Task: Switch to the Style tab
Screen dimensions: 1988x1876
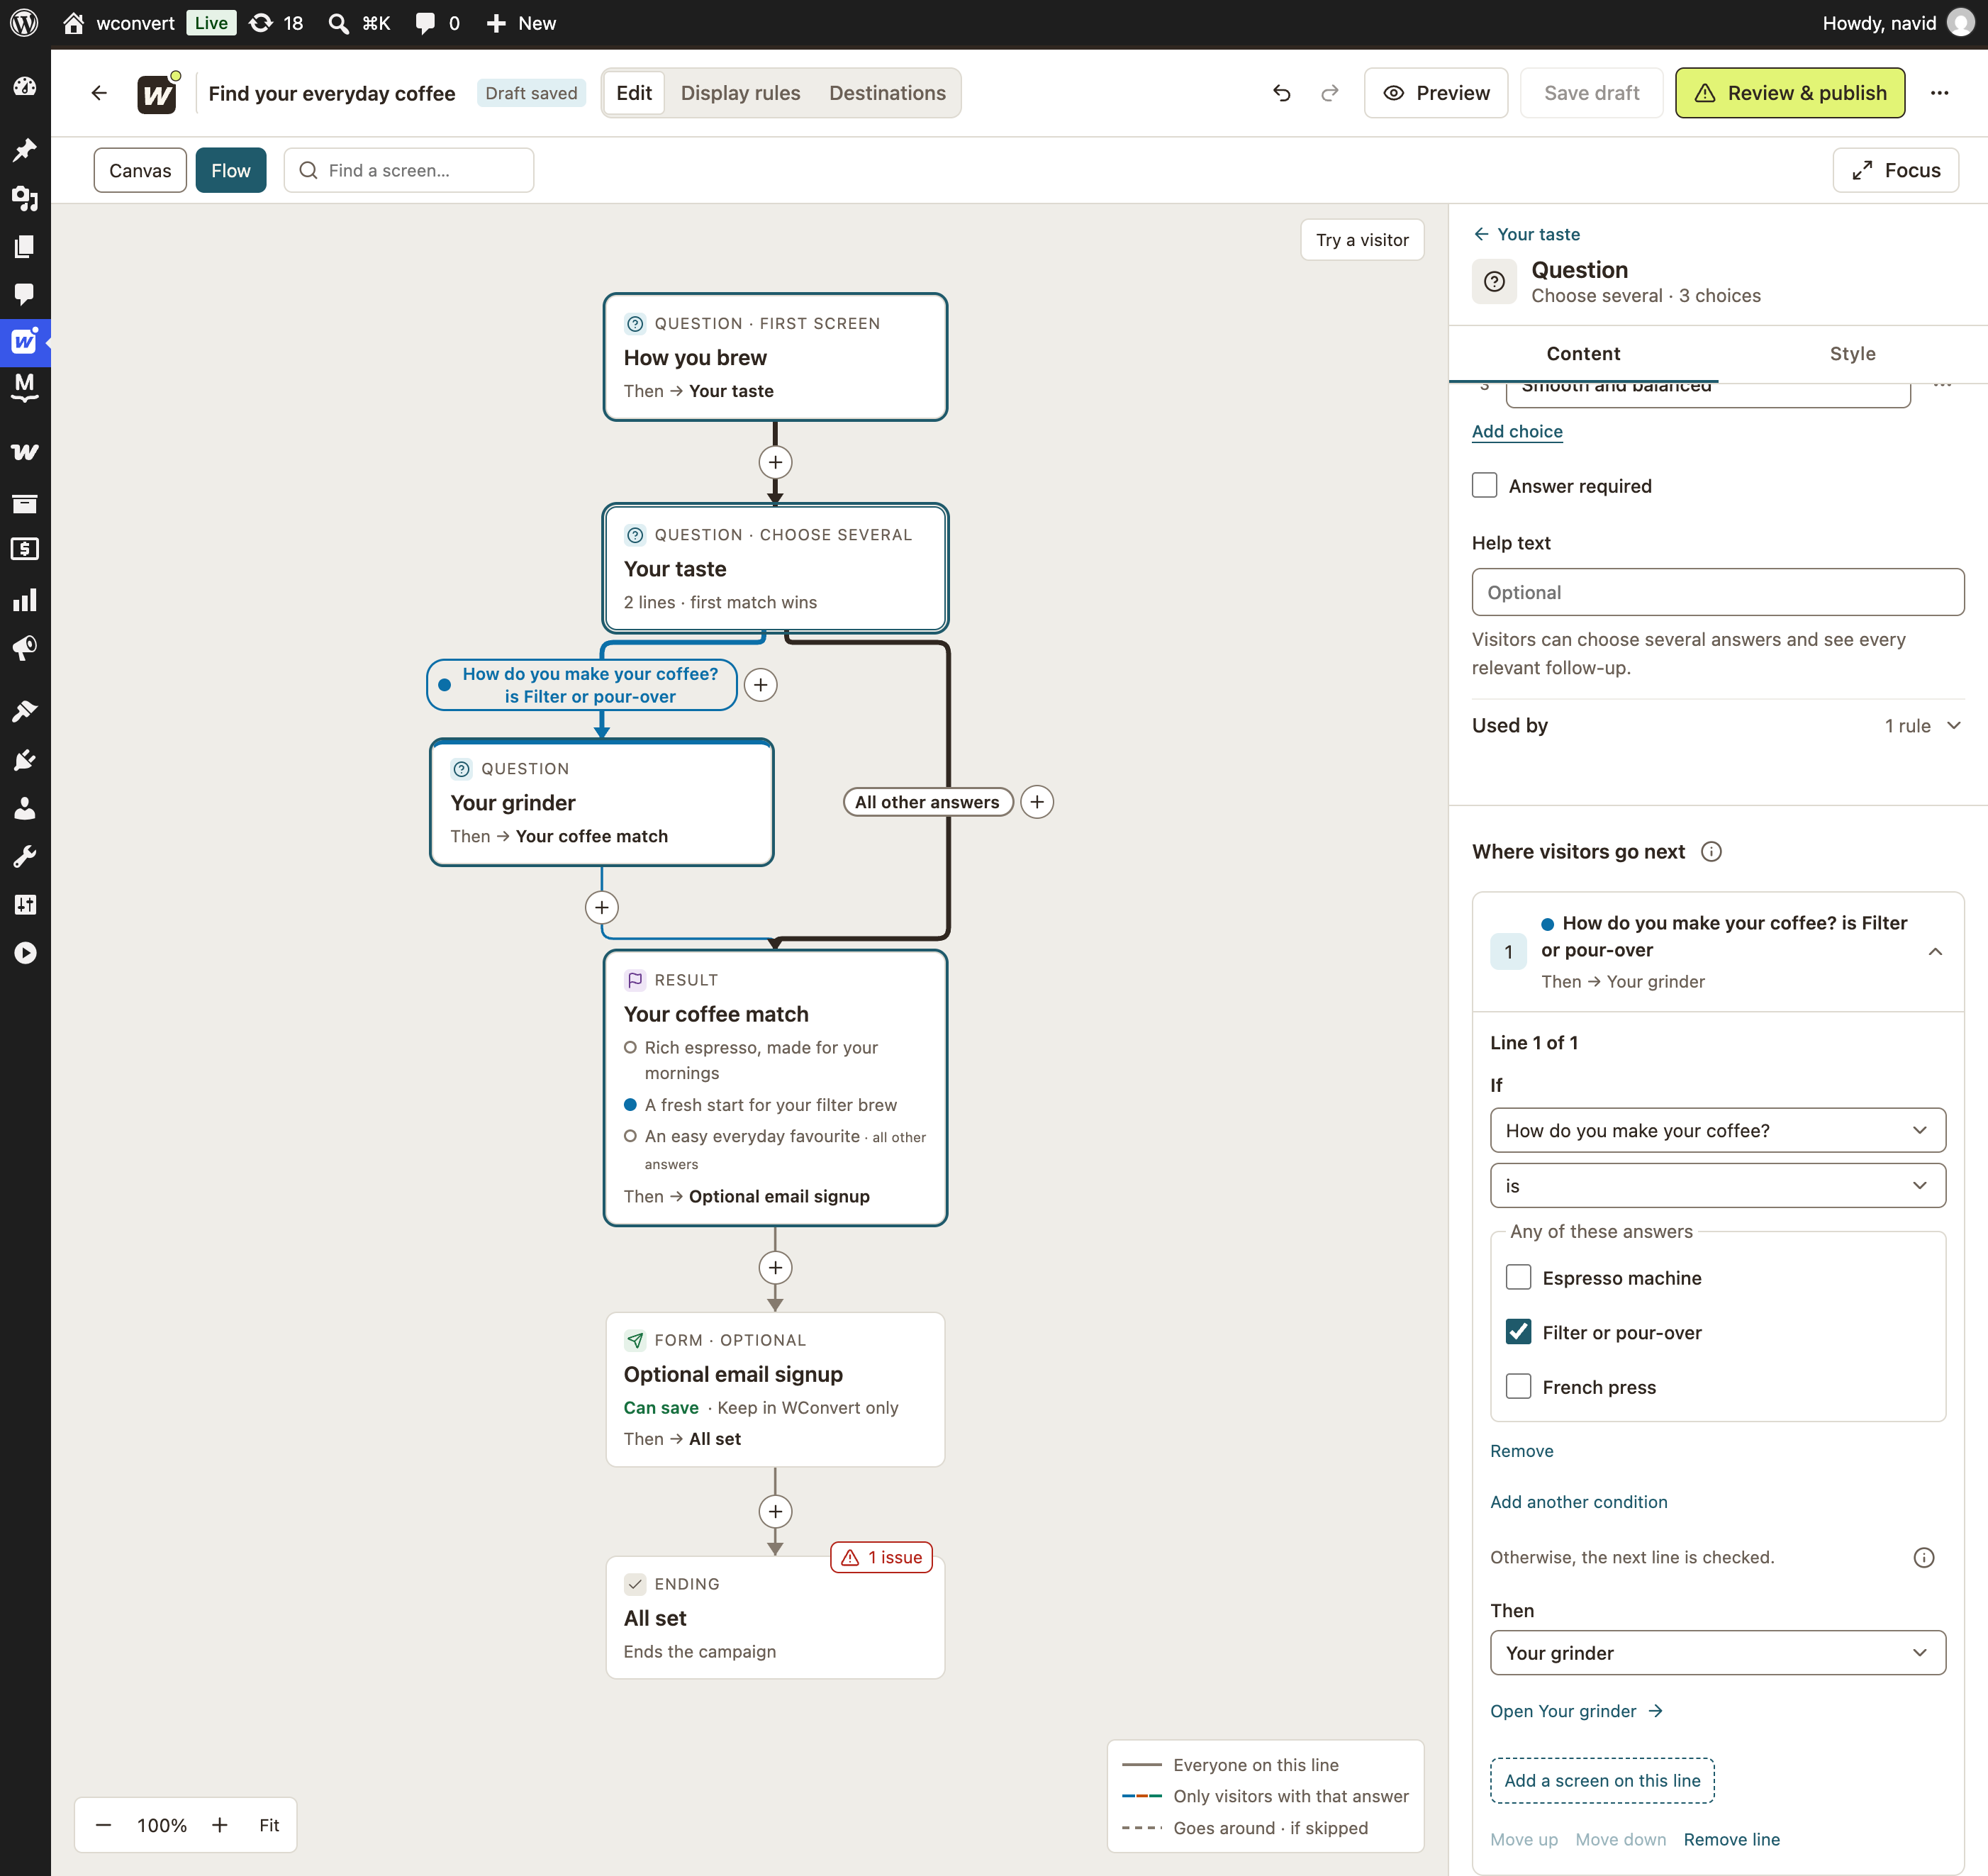Action: [1852, 353]
